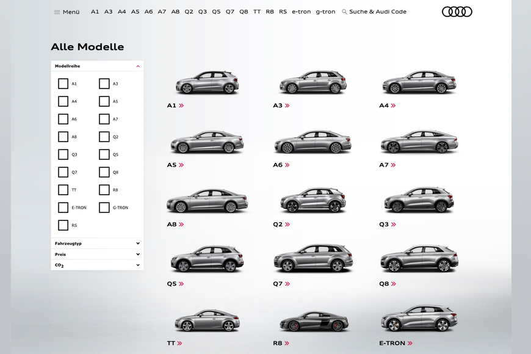Open A1 in the top navigation

(x=95, y=12)
